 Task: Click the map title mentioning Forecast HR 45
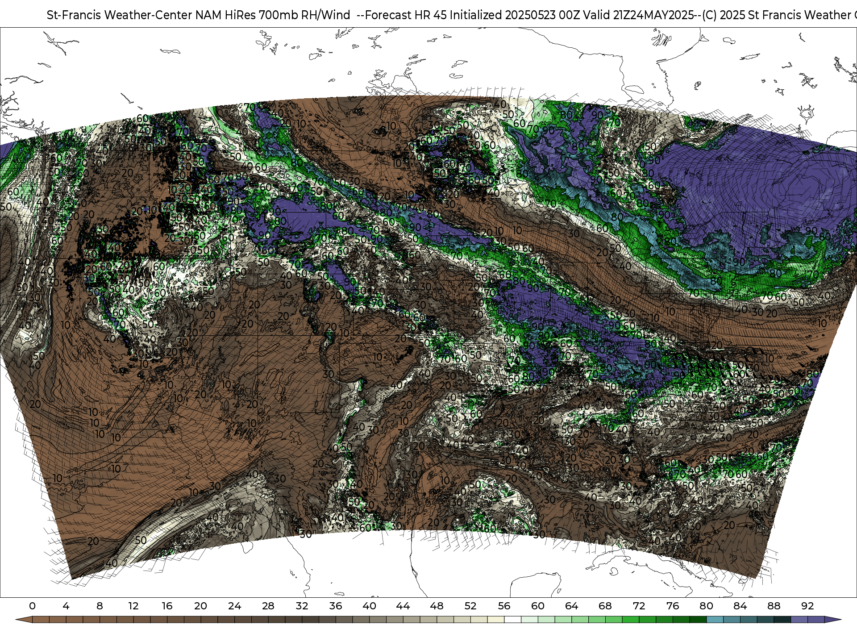click(x=452, y=15)
